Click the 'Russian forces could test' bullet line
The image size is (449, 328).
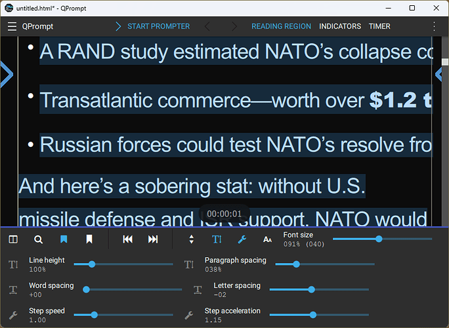pos(236,144)
